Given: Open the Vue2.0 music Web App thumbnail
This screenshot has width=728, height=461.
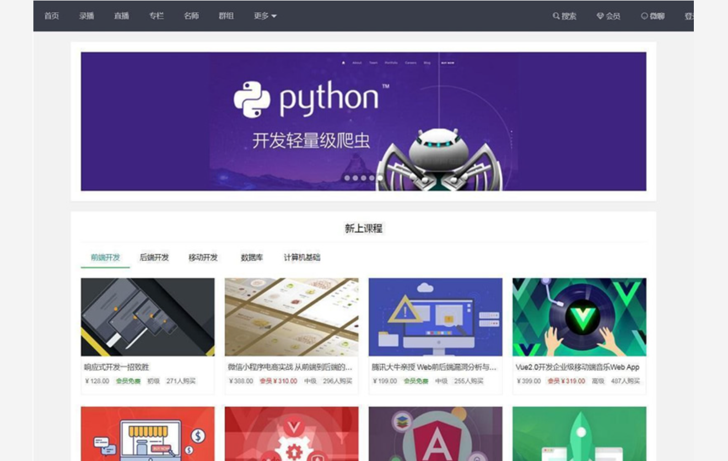Looking at the screenshot, I should 579,317.
